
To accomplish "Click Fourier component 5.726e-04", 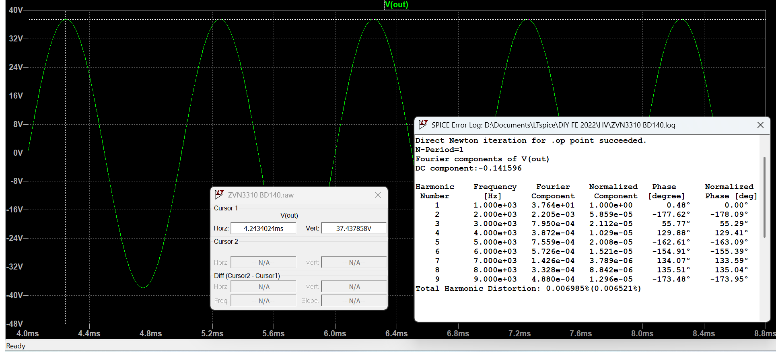I will tap(553, 251).
